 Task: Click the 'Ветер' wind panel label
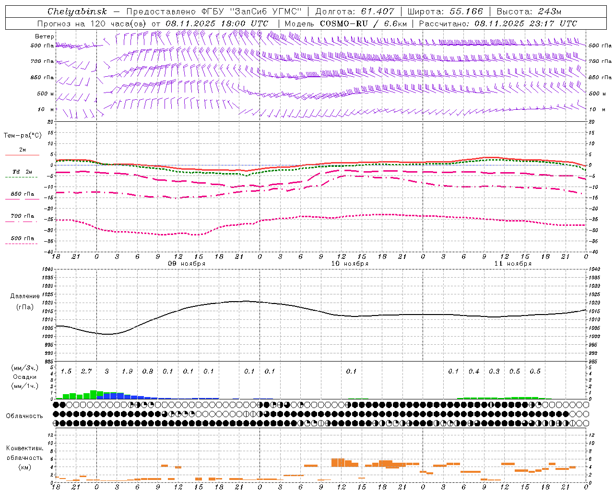point(45,36)
